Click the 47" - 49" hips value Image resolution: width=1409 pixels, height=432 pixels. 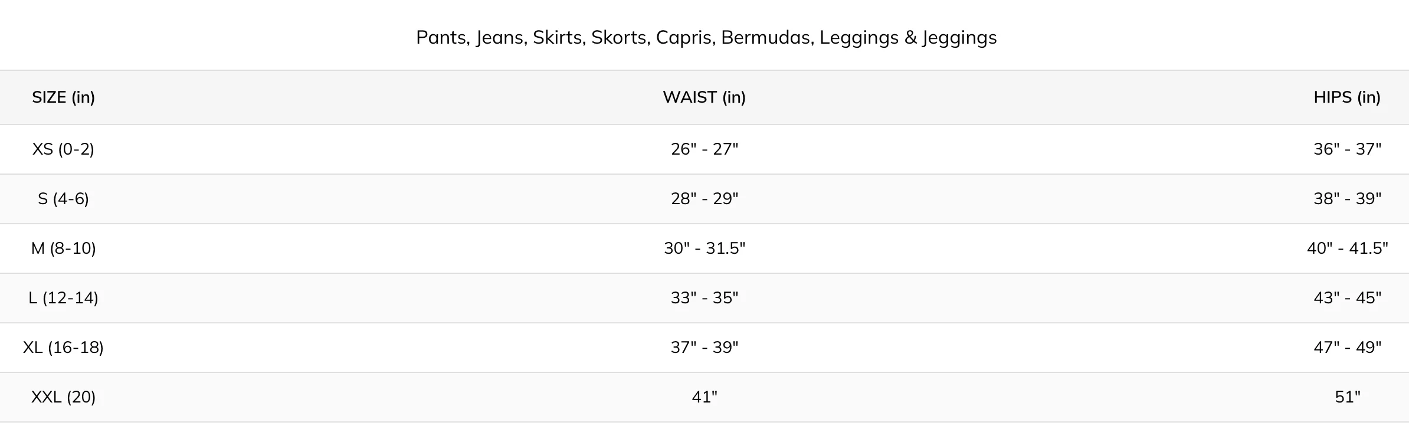(1347, 348)
